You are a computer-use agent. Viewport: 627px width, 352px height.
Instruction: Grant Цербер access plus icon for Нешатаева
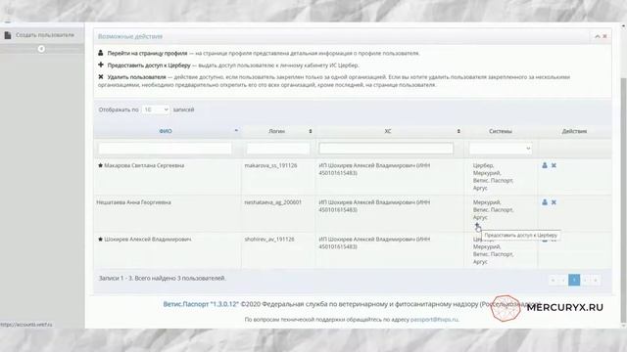(x=477, y=226)
